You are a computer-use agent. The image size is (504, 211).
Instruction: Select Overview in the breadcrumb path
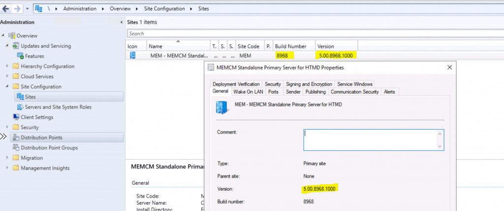point(120,9)
